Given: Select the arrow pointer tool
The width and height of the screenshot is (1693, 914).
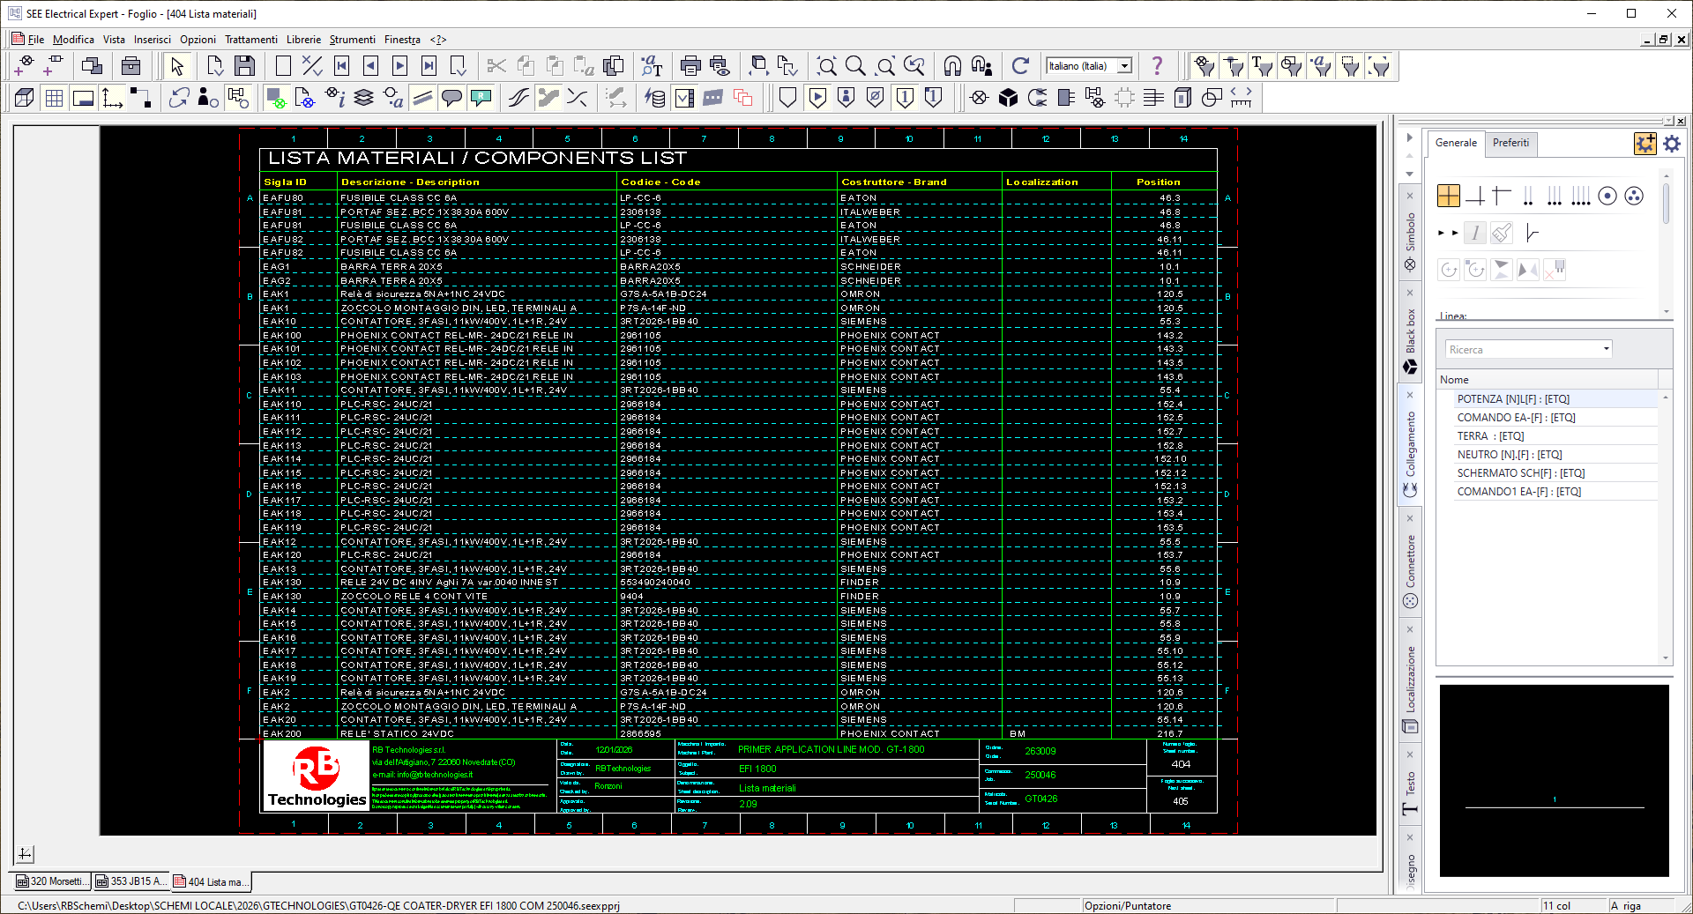Looking at the screenshot, I should point(177,66).
